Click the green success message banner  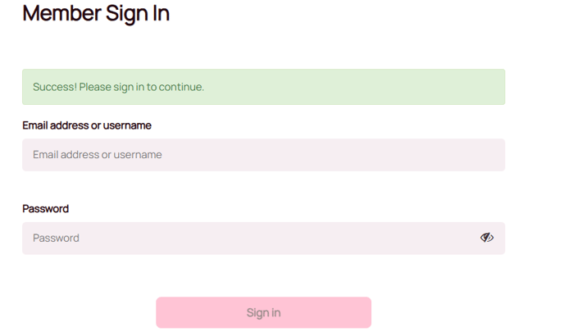(263, 87)
